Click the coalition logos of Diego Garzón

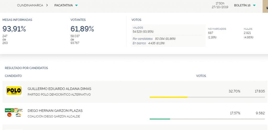click(x=14, y=113)
